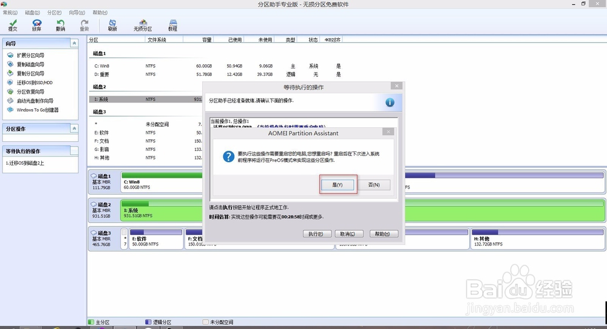607x329 pixels.
Task: Click the 逻辑分区 blue legend swatch
Action: point(148,322)
